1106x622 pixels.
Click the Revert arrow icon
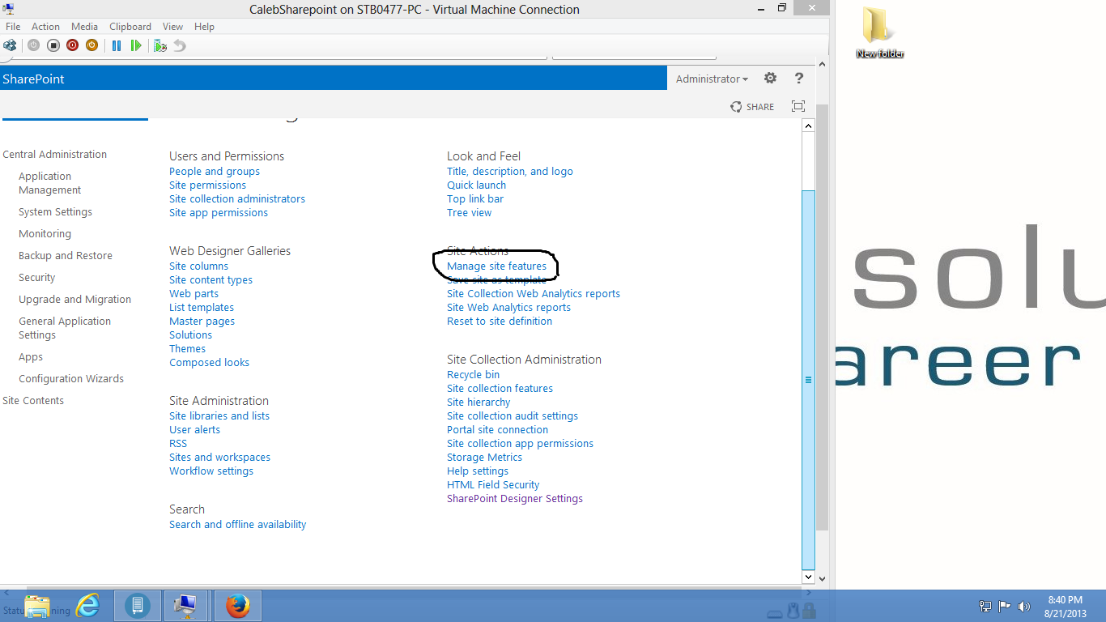pyautogui.click(x=180, y=45)
